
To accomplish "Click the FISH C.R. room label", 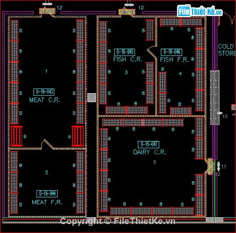I will point(128,59).
